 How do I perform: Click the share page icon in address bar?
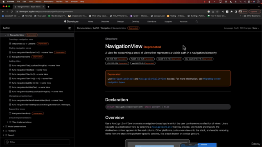point(213,11)
